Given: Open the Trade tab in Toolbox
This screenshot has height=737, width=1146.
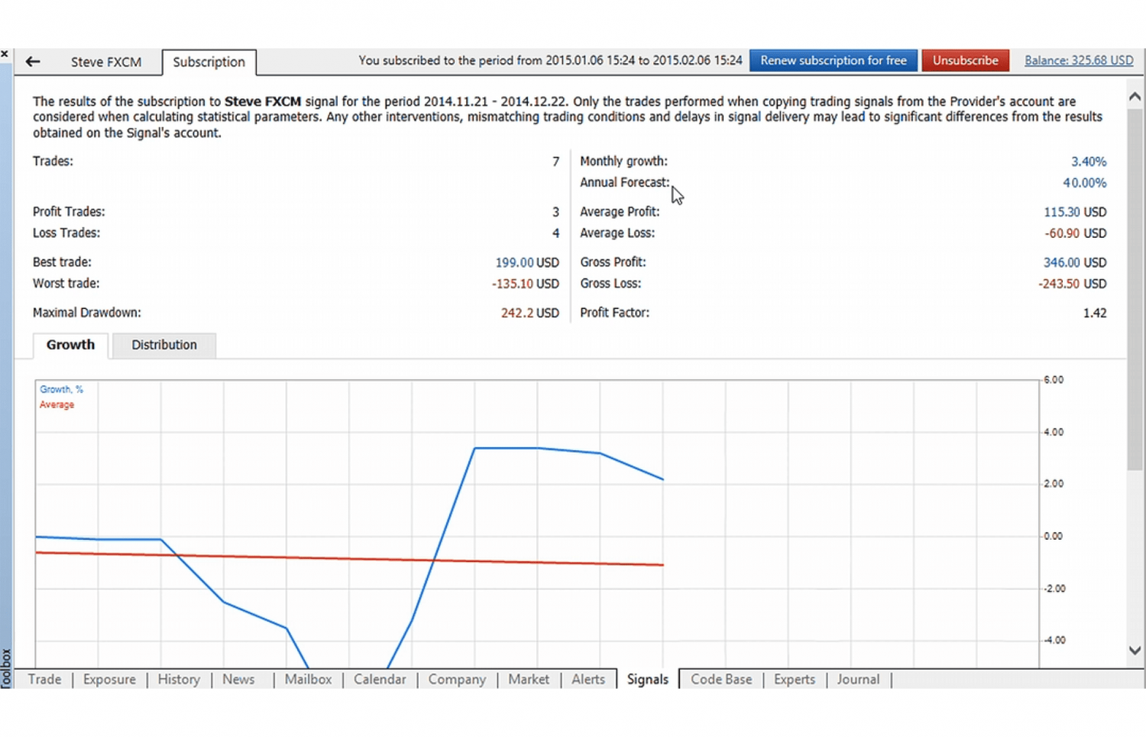Looking at the screenshot, I should (x=44, y=679).
